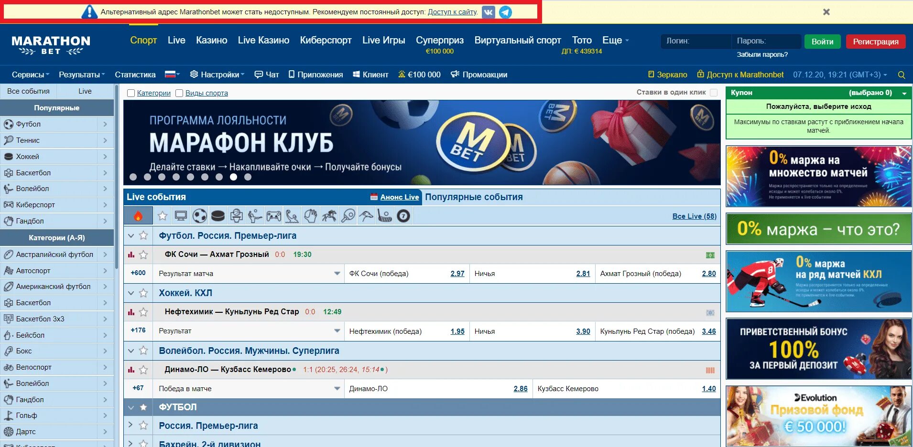Select the greyhound racing Live filter icon

(366, 216)
